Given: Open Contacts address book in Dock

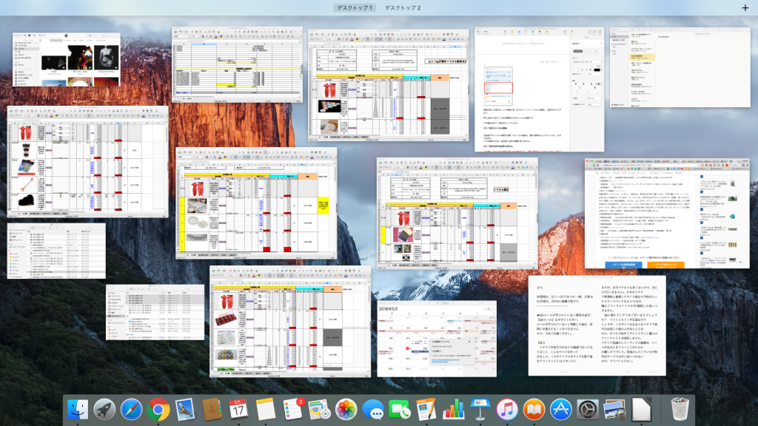Looking at the screenshot, I should pyautogui.click(x=212, y=410).
